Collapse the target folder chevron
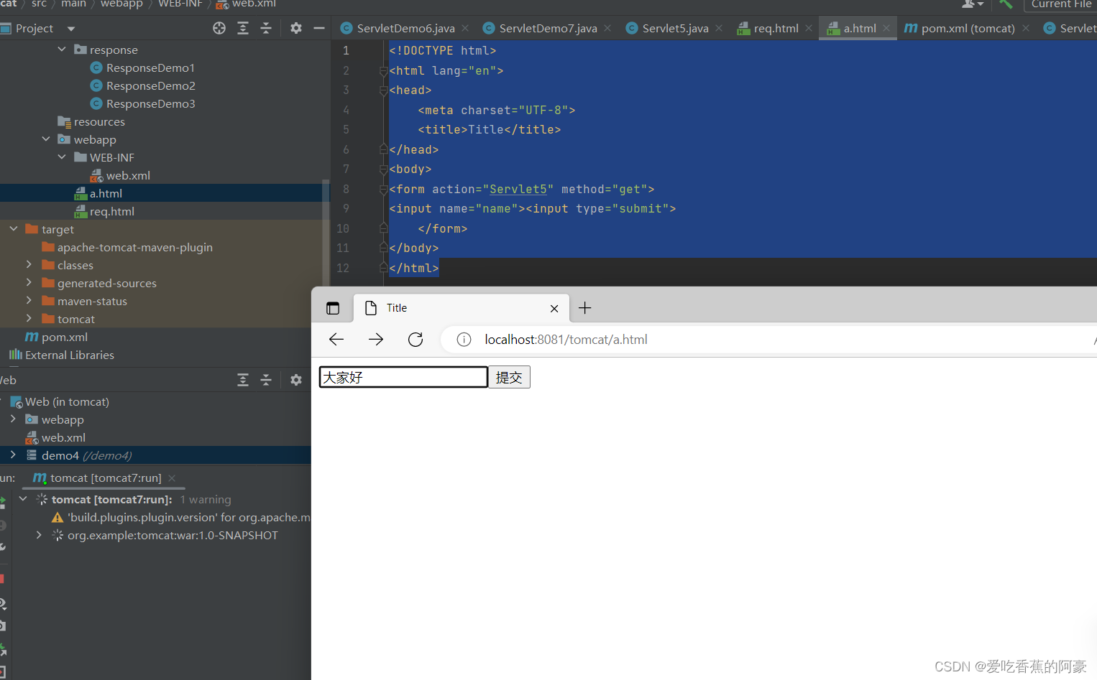Image resolution: width=1097 pixels, height=680 pixels. pyautogui.click(x=14, y=229)
